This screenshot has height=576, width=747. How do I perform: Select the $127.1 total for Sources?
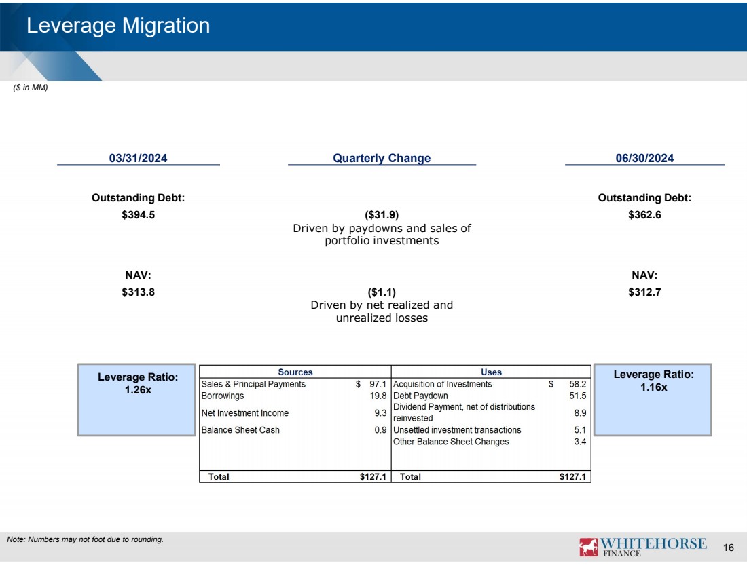(x=373, y=476)
